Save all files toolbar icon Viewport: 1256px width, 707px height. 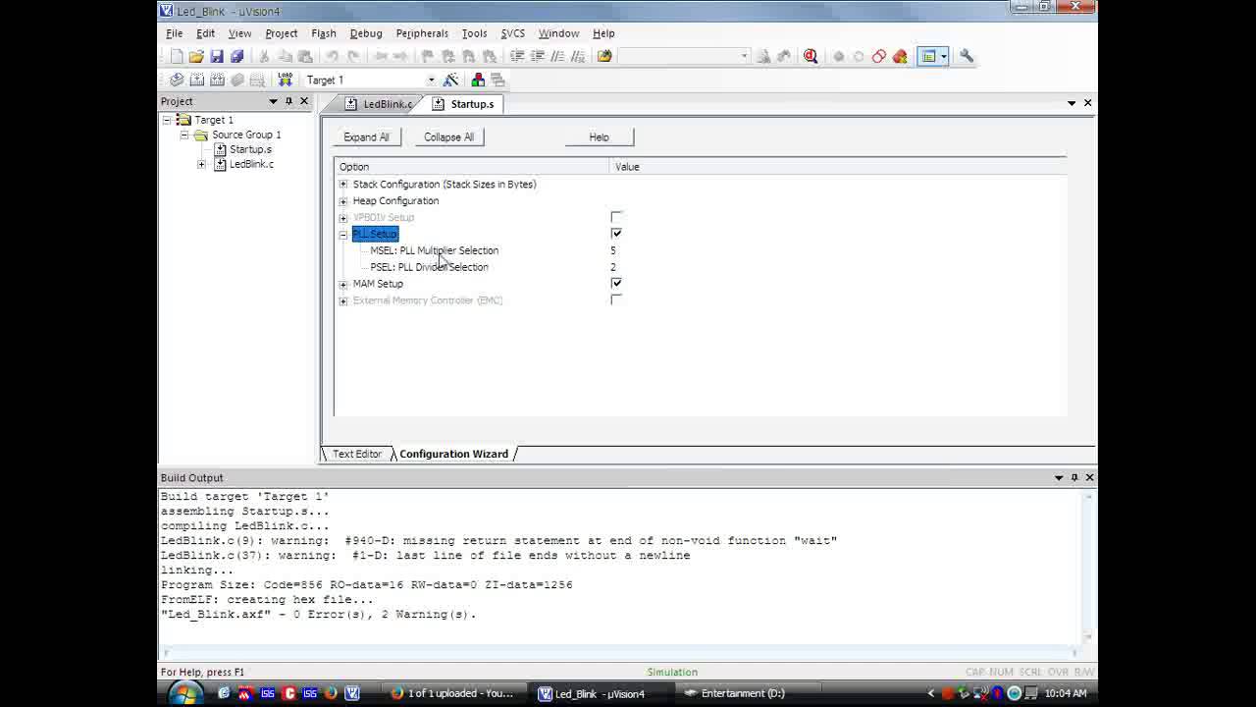pyautogui.click(x=236, y=56)
